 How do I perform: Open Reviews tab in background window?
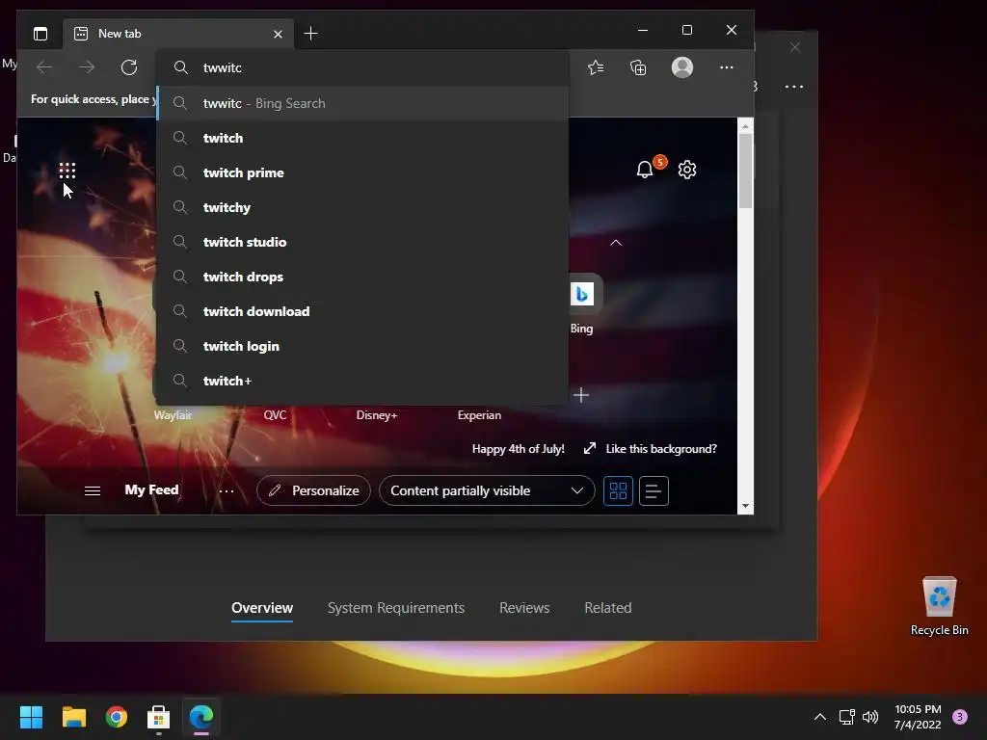524,608
